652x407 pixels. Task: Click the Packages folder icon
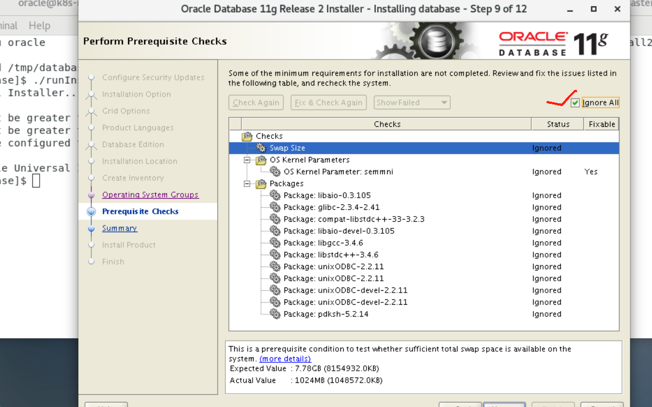point(261,183)
